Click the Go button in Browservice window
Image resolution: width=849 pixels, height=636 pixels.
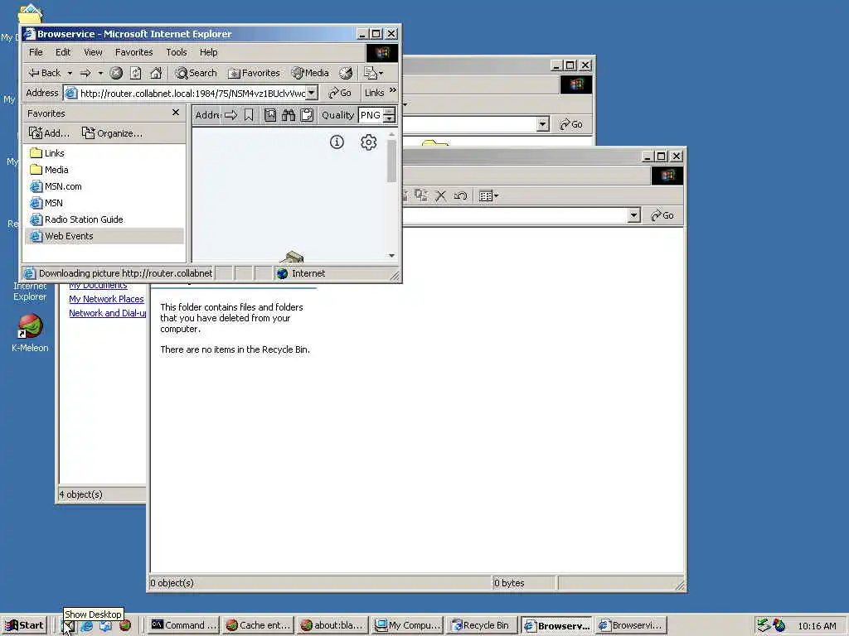pyautogui.click(x=340, y=93)
